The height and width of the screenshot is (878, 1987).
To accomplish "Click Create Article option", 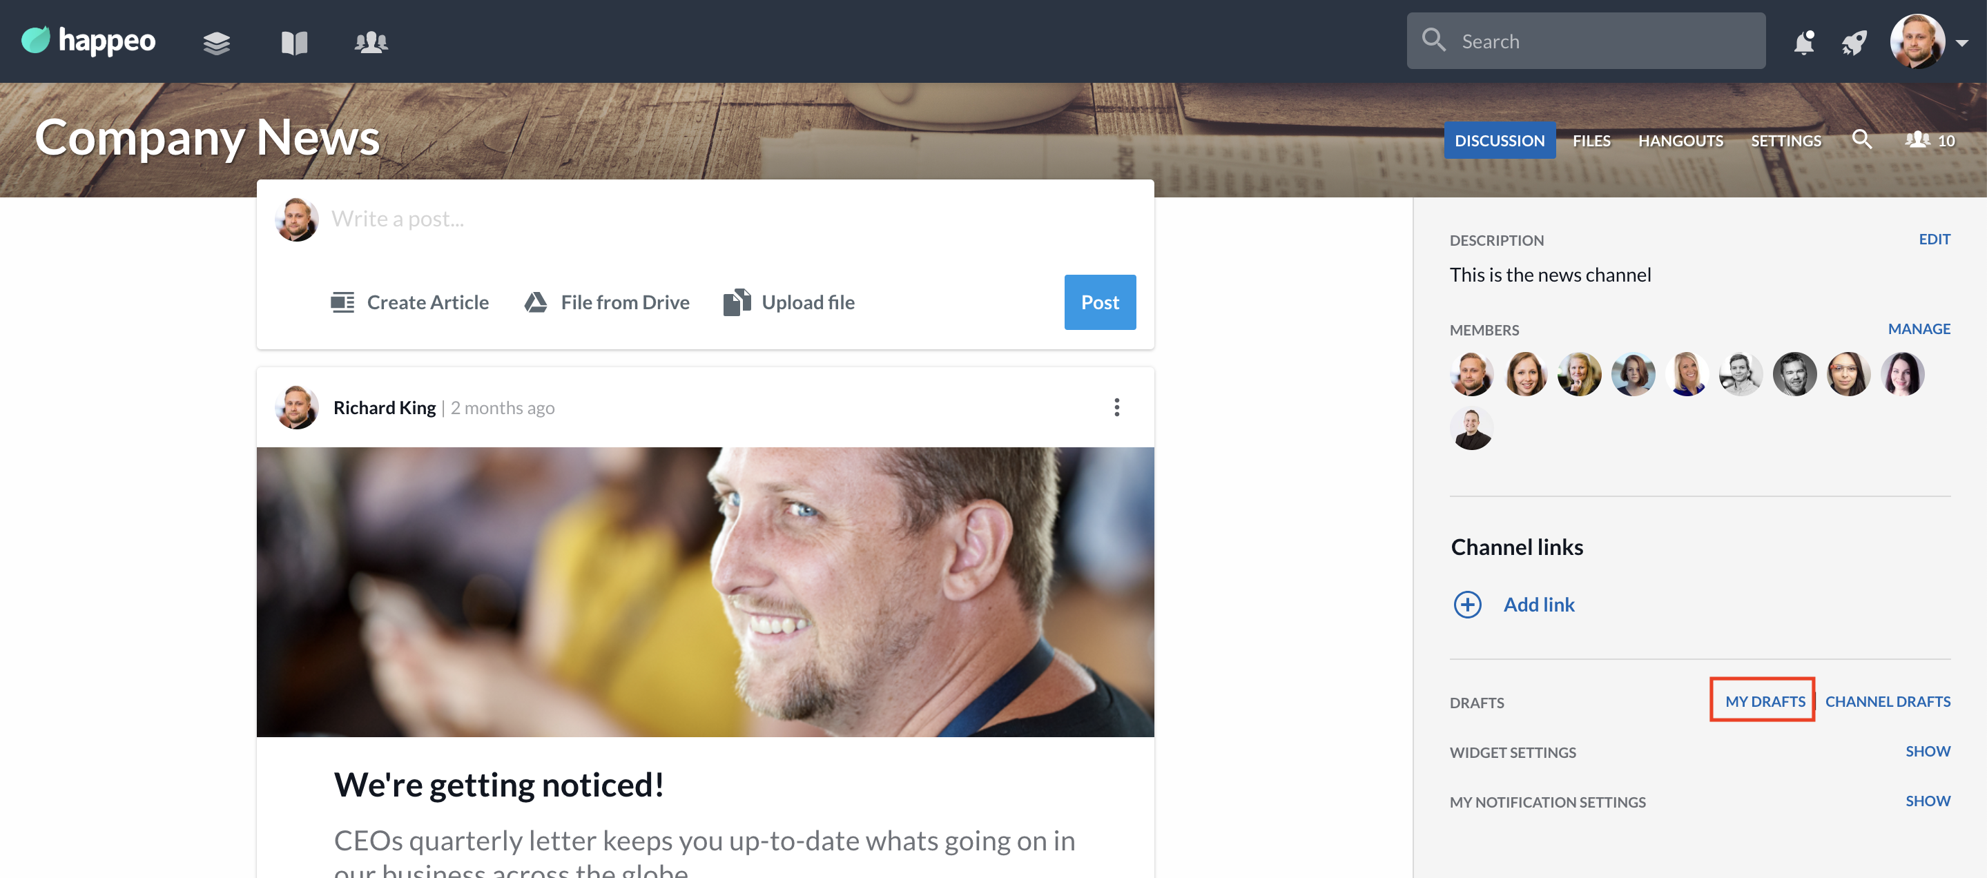I will click(x=409, y=302).
